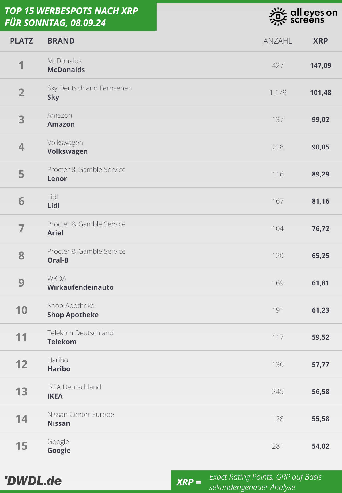Screen dimensions: 342x493
Task: Select the Wirkaufendeinauto entry
Action: pyautogui.click(x=80, y=287)
